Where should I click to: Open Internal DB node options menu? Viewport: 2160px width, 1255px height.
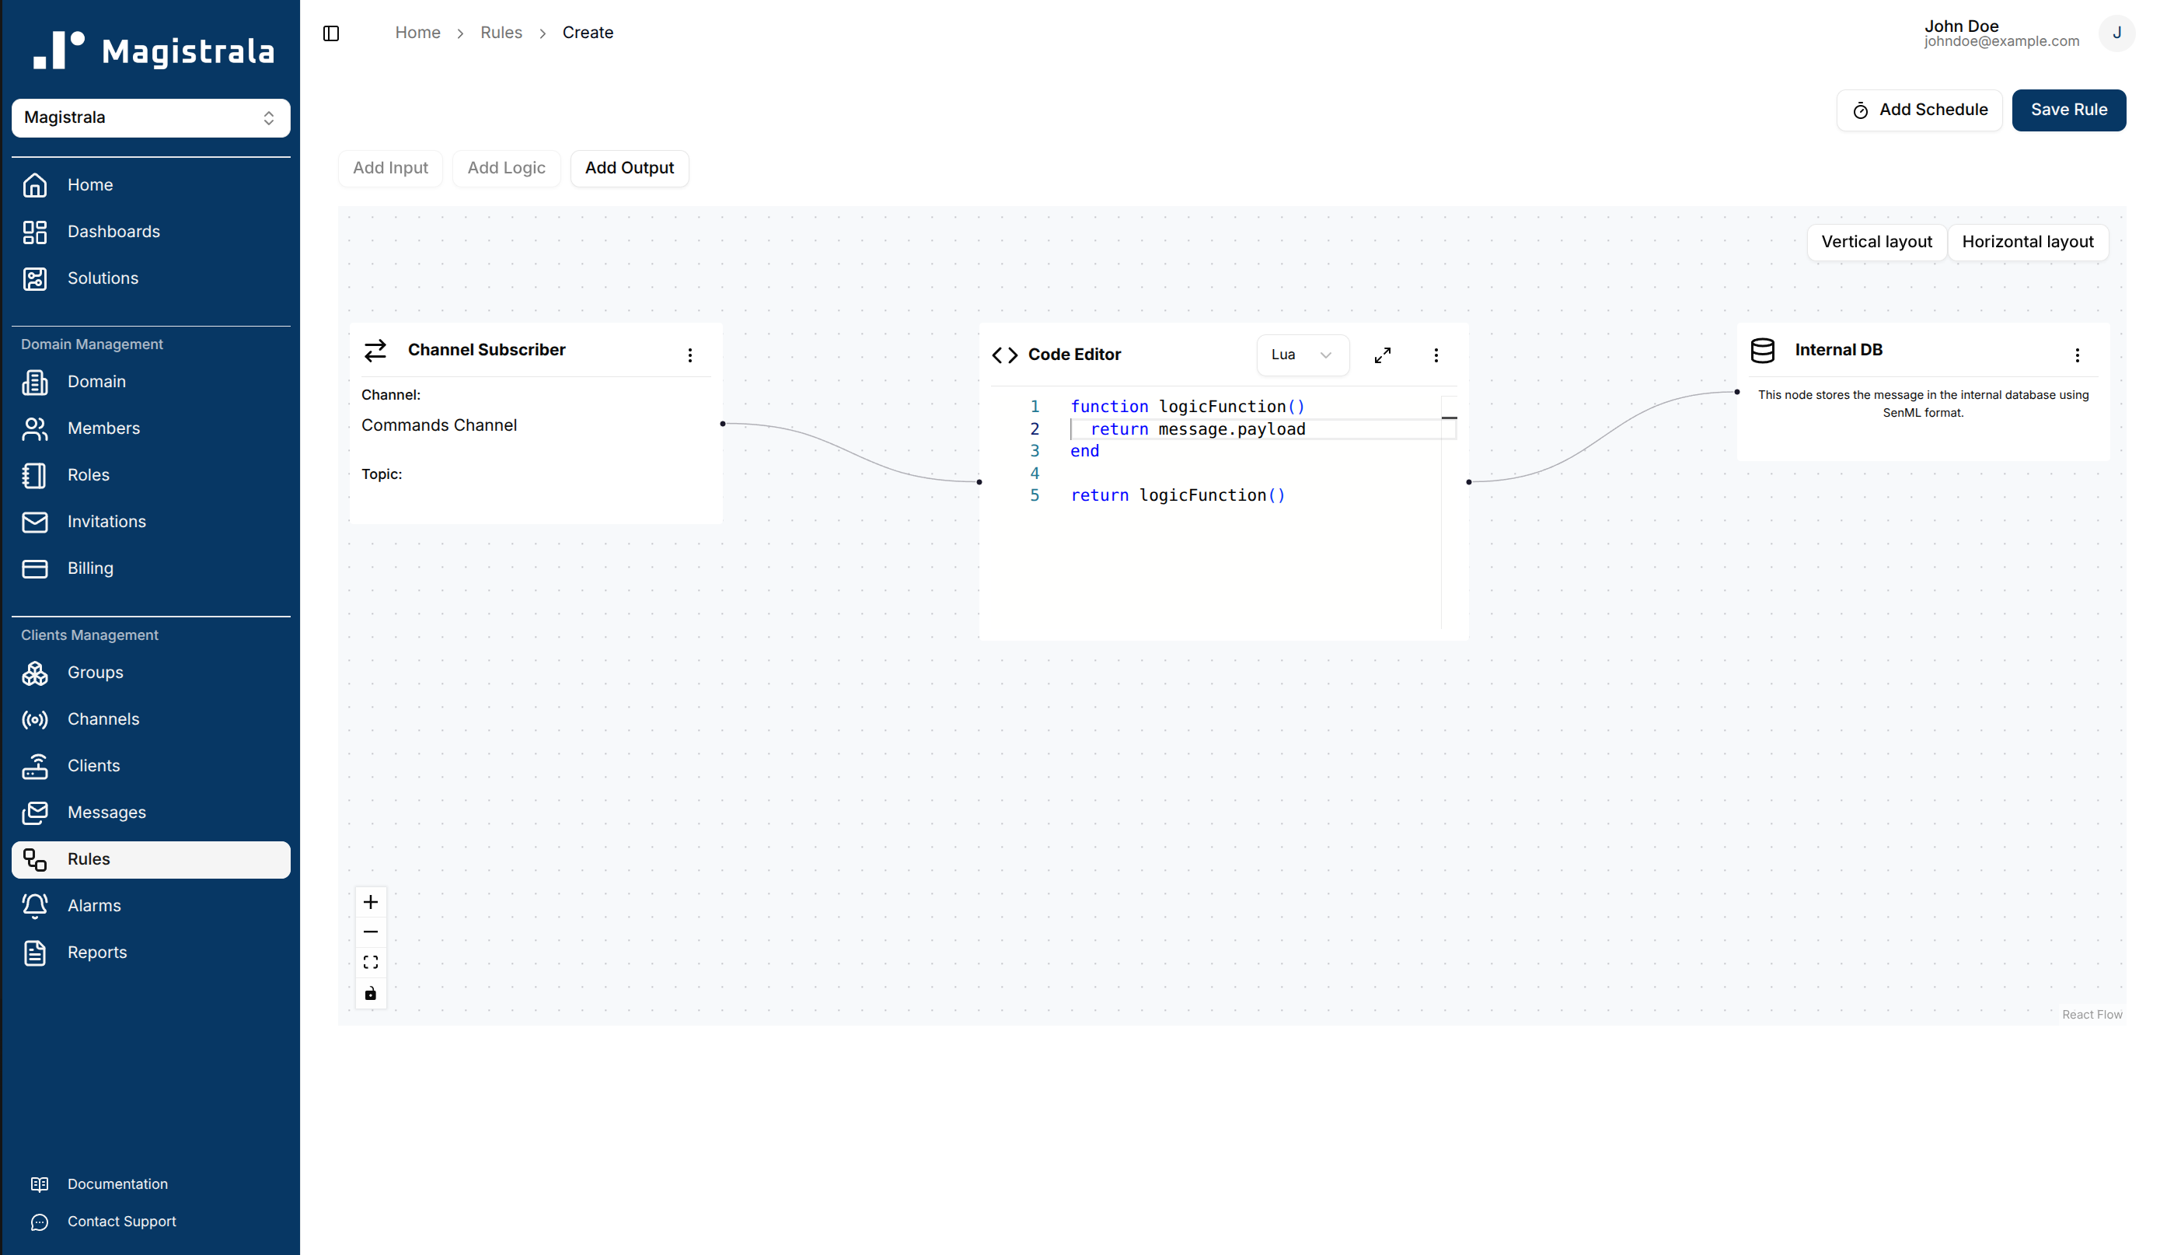pos(2078,355)
